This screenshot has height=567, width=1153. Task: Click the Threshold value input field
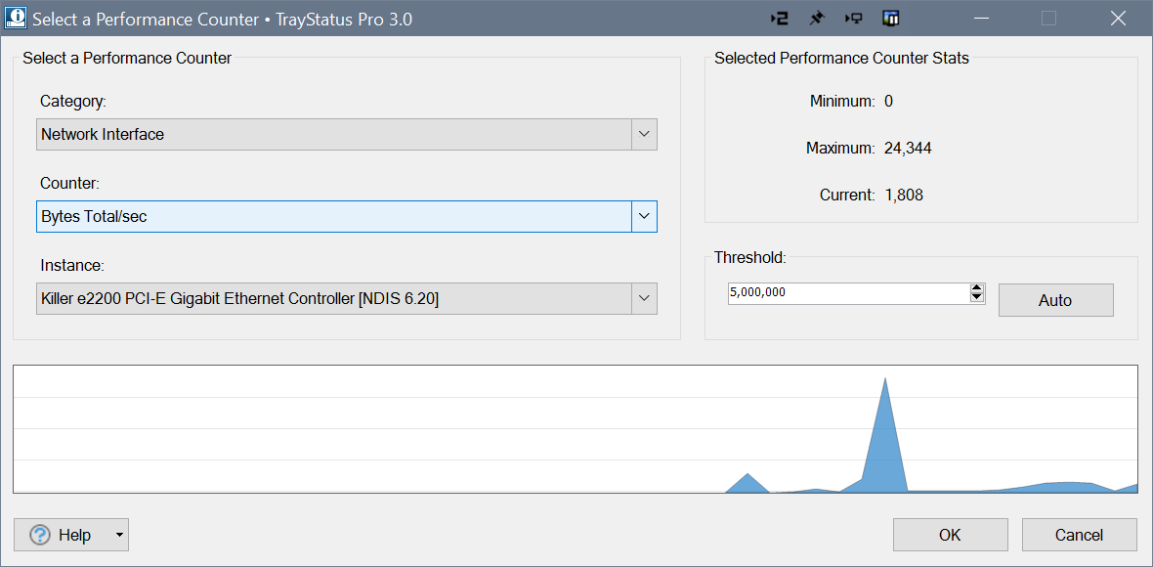846,293
